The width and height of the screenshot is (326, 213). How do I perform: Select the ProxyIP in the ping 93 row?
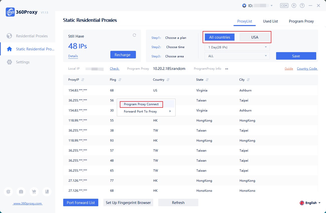click(x=78, y=141)
